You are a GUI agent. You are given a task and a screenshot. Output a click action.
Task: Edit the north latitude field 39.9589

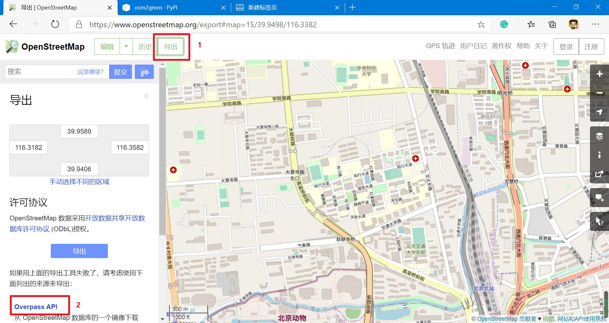pos(79,131)
